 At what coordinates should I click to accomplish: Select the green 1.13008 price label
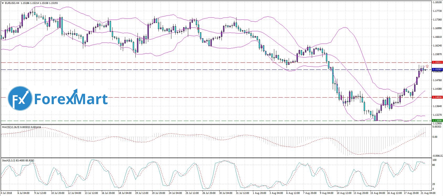(x=437, y=121)
